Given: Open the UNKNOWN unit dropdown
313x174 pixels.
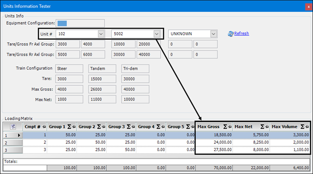Looking at the screenshot, I should 214,34.
